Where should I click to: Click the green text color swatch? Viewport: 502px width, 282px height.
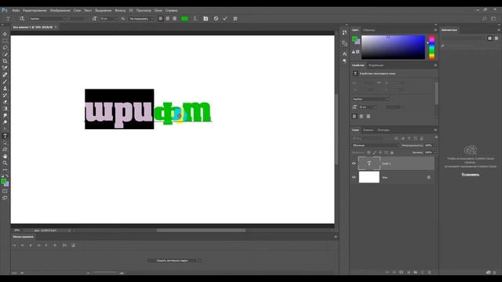point(185,19)
